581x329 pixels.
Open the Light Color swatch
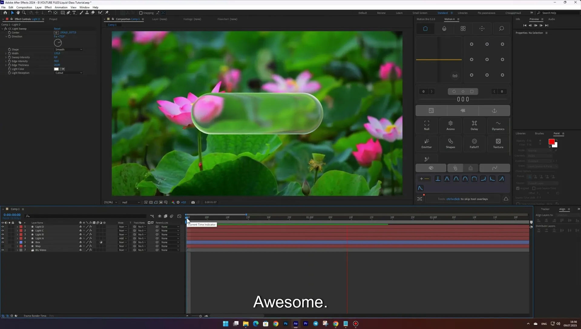point(56,69)
